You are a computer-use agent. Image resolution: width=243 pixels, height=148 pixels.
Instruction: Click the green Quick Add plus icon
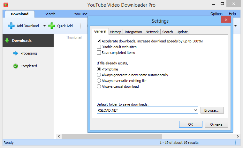[52, 26]
